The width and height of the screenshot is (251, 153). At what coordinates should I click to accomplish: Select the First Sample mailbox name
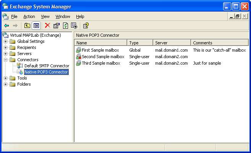click(x=100, y=50)
